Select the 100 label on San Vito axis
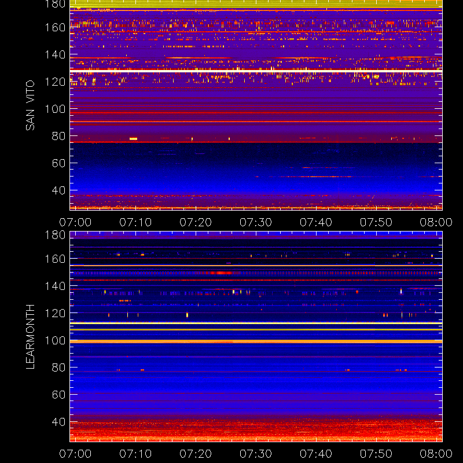Image resolution: width=463 pixels, height=463 pixels. point(55,109)
